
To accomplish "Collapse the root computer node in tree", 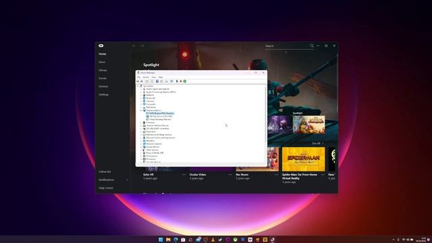I will (x=138, y=86).
